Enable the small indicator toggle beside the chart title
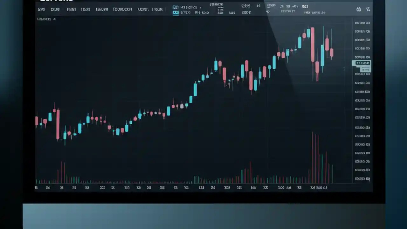Screen dimensions: 407x229 click(x=54, y=19)
